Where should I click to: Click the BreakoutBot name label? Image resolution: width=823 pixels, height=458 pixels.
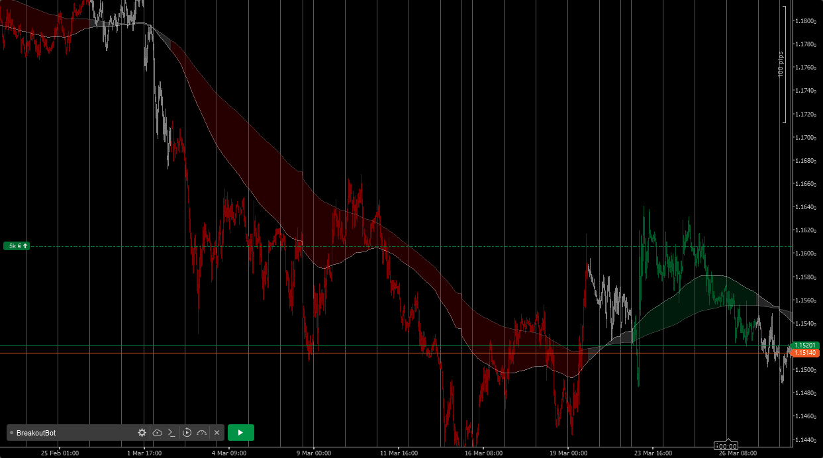pos(36,433)
